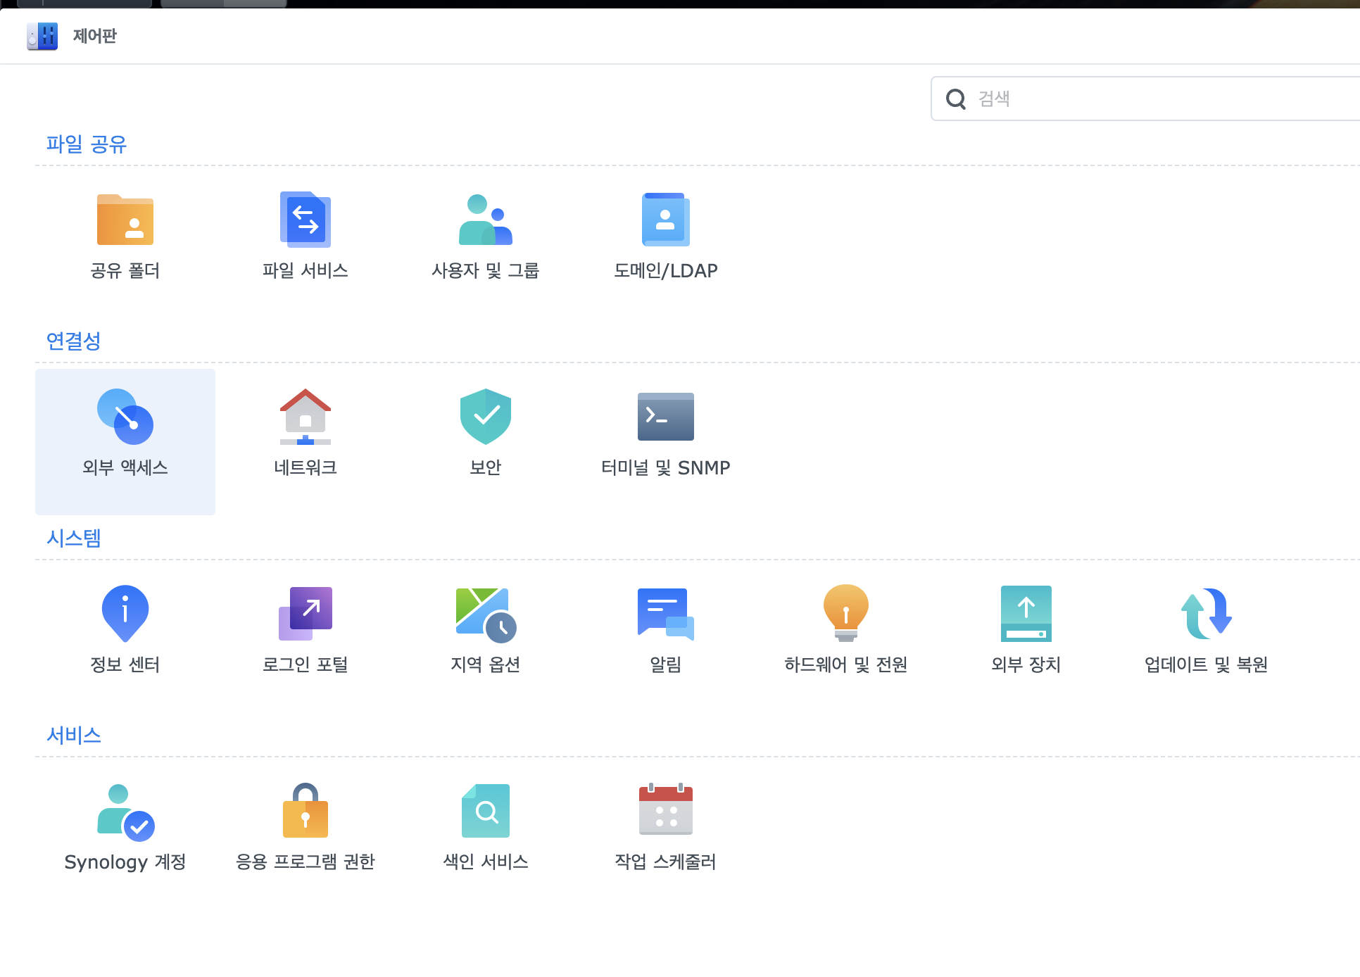
Task: Open Application Privileges (응용 프로그램 권한)
Action: pyautogui.click(x=306, y=812)
